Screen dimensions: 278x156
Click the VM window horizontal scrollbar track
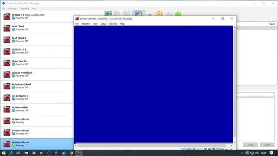click(152, 146)
